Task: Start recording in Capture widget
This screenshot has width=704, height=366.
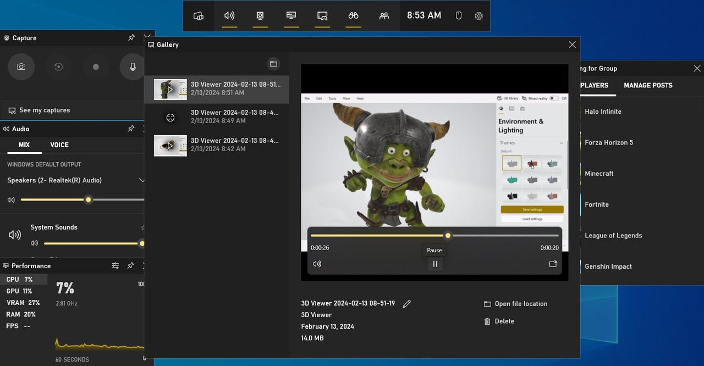Action: [96, 66]
